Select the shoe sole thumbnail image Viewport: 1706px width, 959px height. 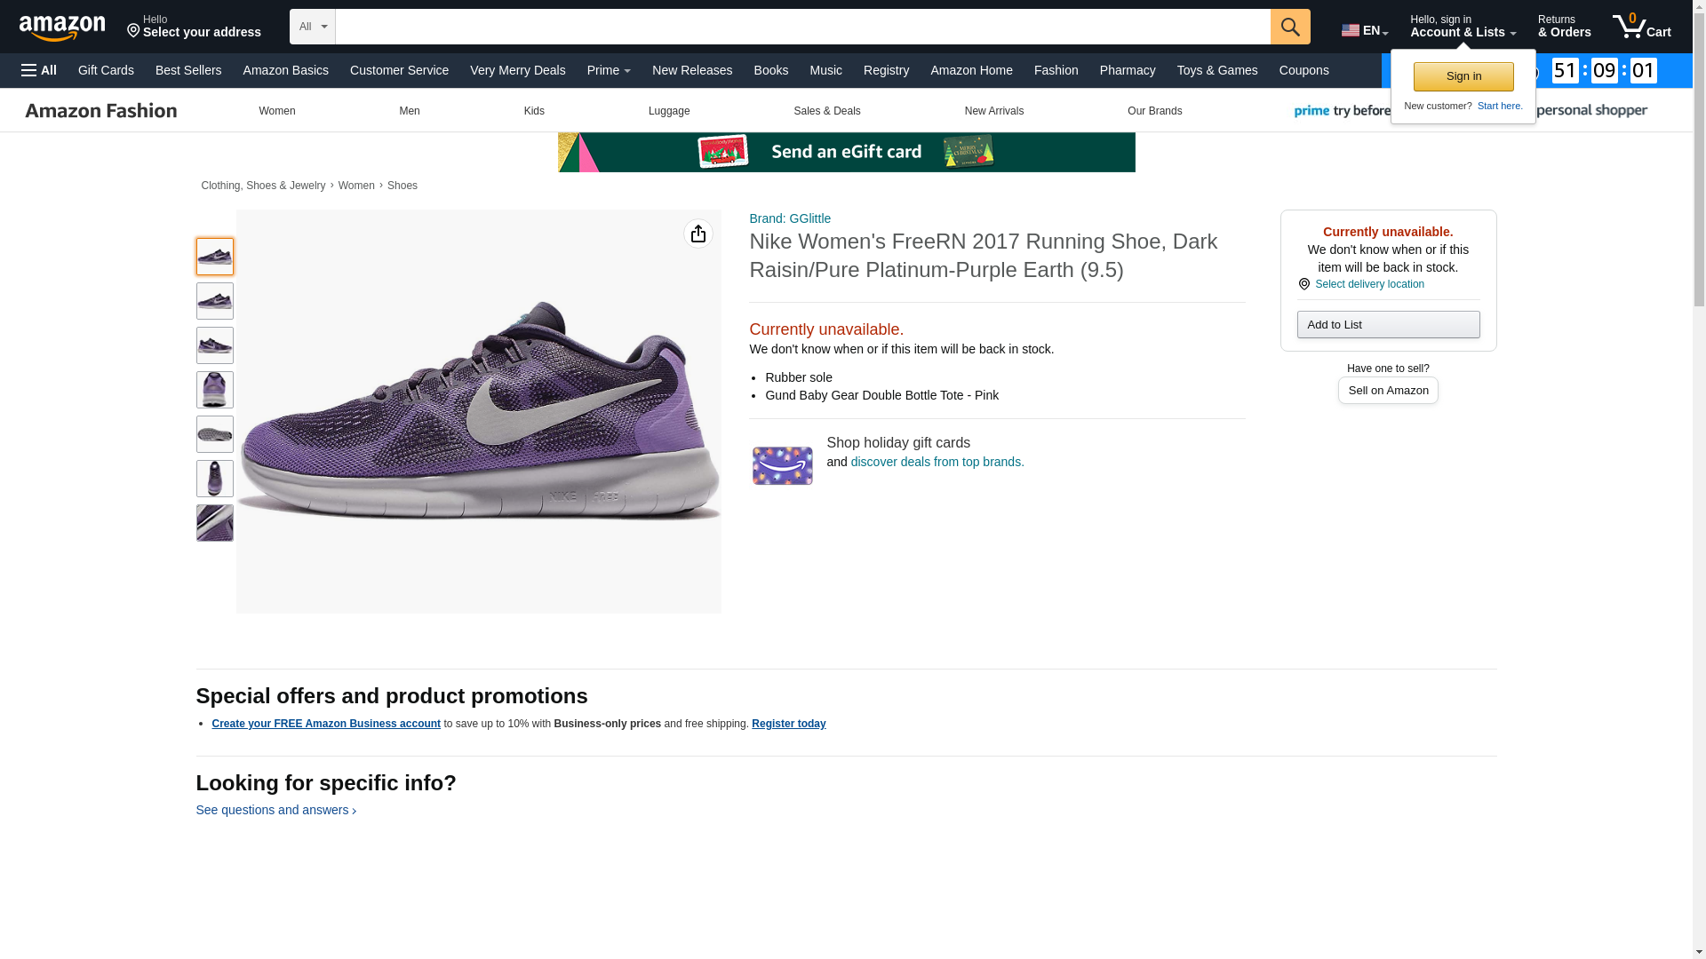(x=214, y=434)
